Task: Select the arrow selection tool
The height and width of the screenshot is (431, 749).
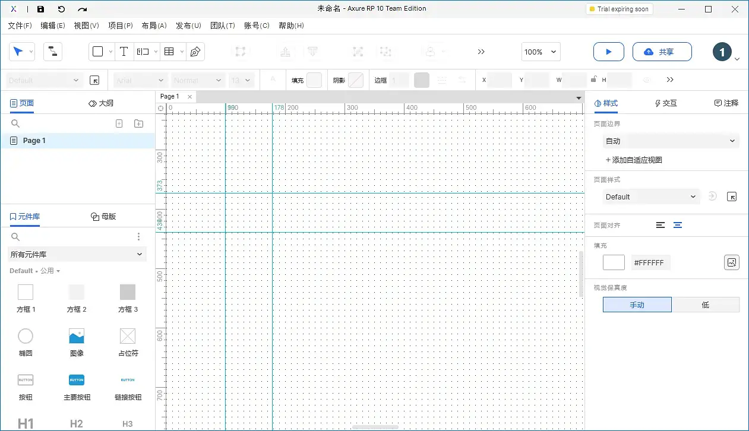Action: point(18,52)
